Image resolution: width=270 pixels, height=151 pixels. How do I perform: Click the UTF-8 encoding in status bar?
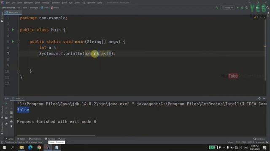click(x=251, y=142)
